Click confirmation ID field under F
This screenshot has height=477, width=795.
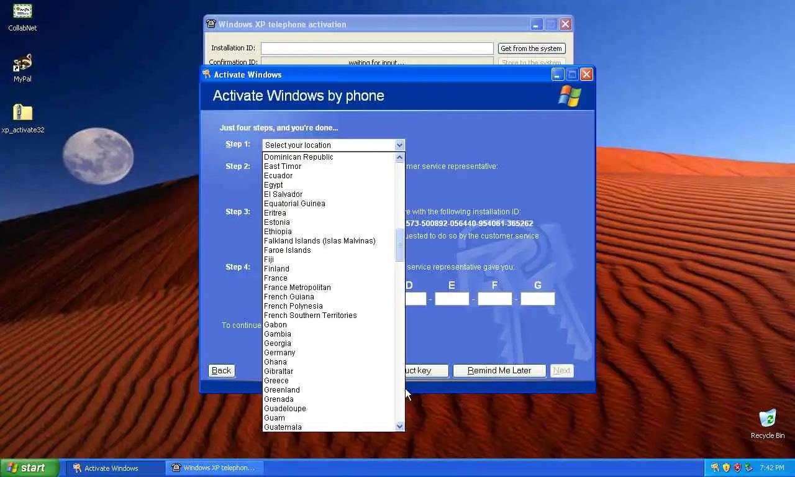(x=495, y=299)
